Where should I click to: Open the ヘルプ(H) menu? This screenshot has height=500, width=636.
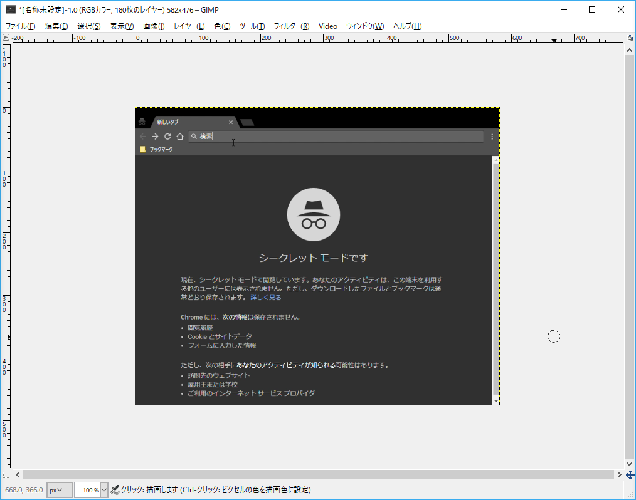407,26
